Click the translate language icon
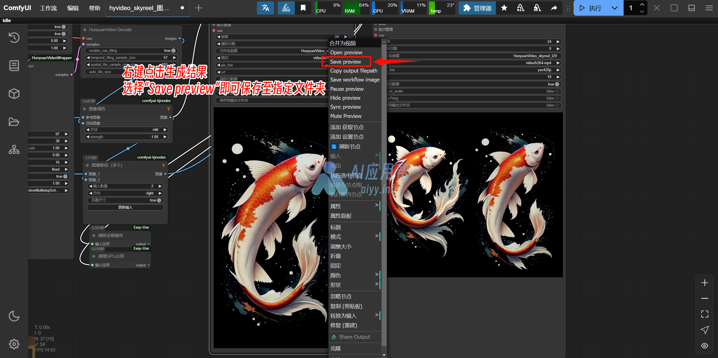Image resolution: width=718 pixels, height=358 pixels. pos(265,8)
